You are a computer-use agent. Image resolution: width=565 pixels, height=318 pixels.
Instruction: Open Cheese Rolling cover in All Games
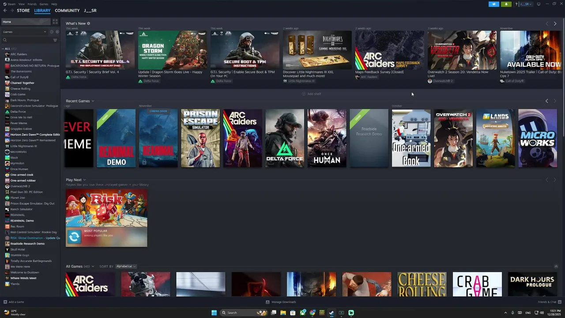[422, 284]
